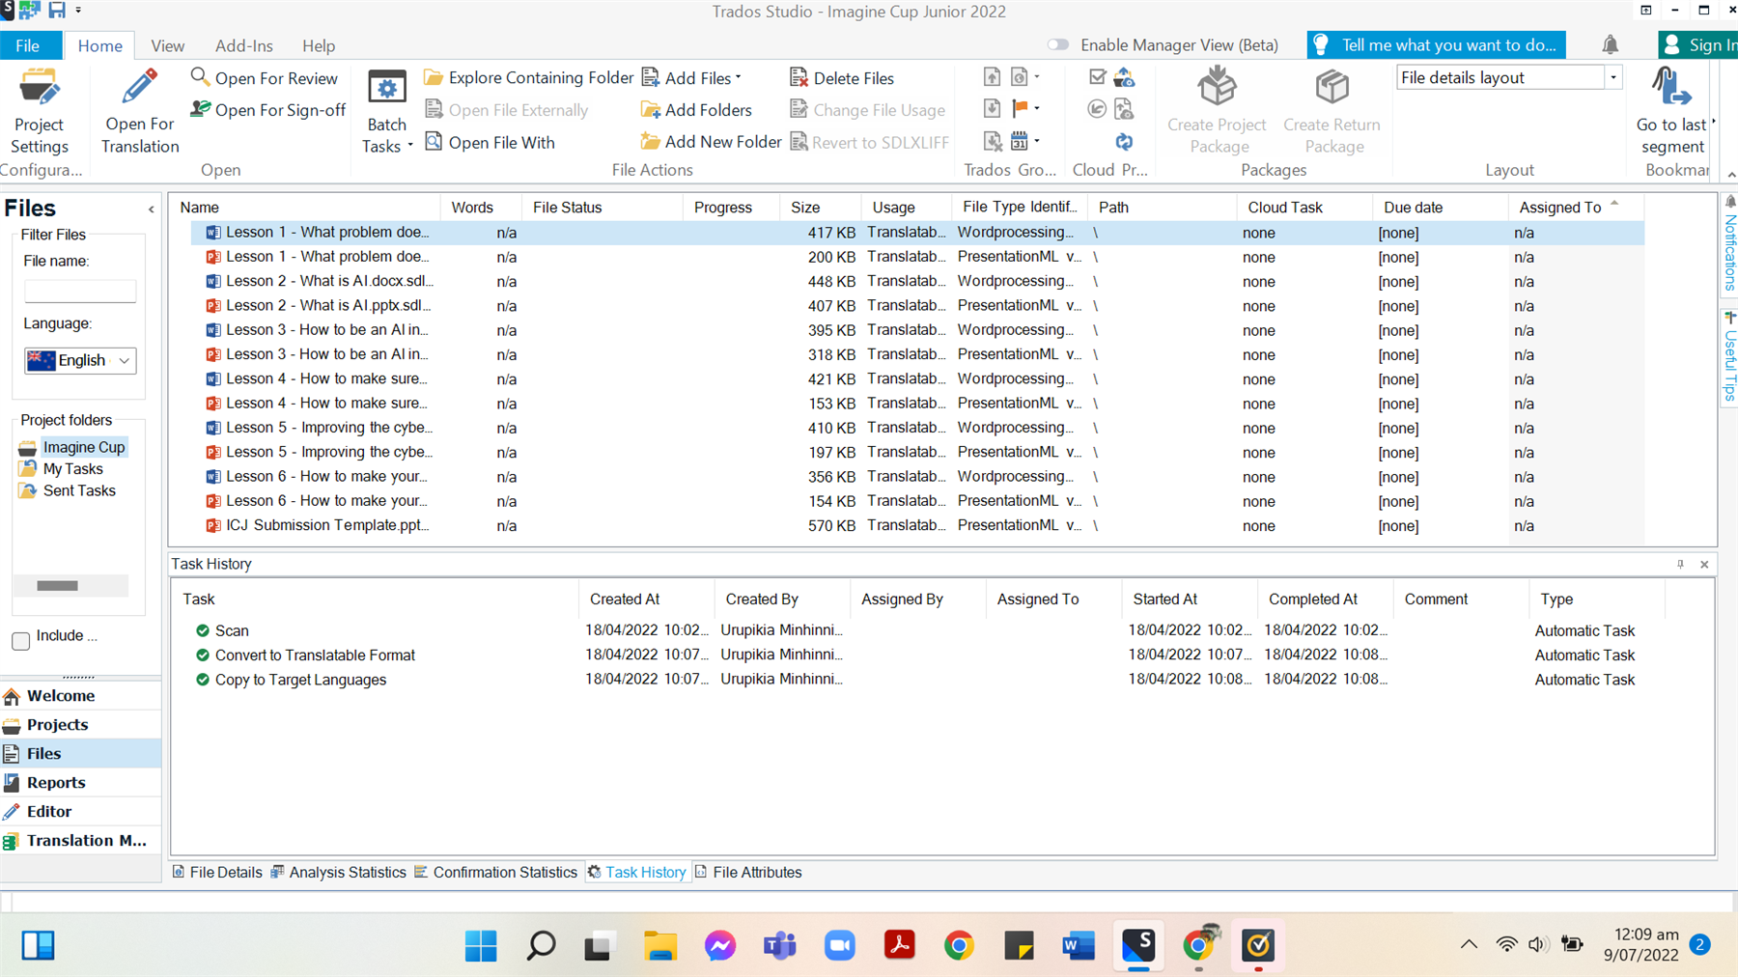This screenshot has height=977, width=1738.
Task: Open Adobe Acrobat from the taskbar
Action: tap(899, 945)
